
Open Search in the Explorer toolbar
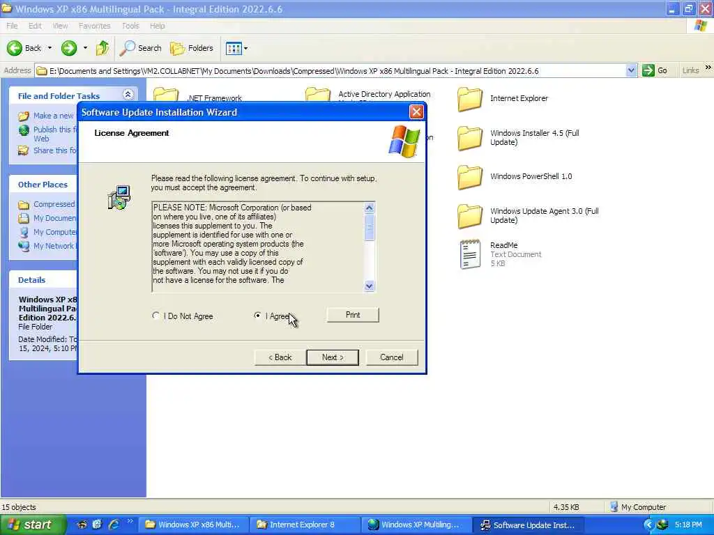(x=140, y=48)
